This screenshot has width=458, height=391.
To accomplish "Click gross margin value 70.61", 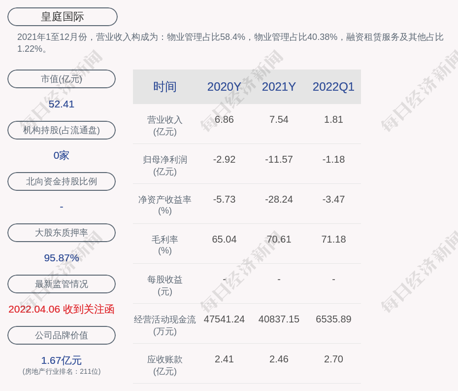I will click(x=279, y=239).
